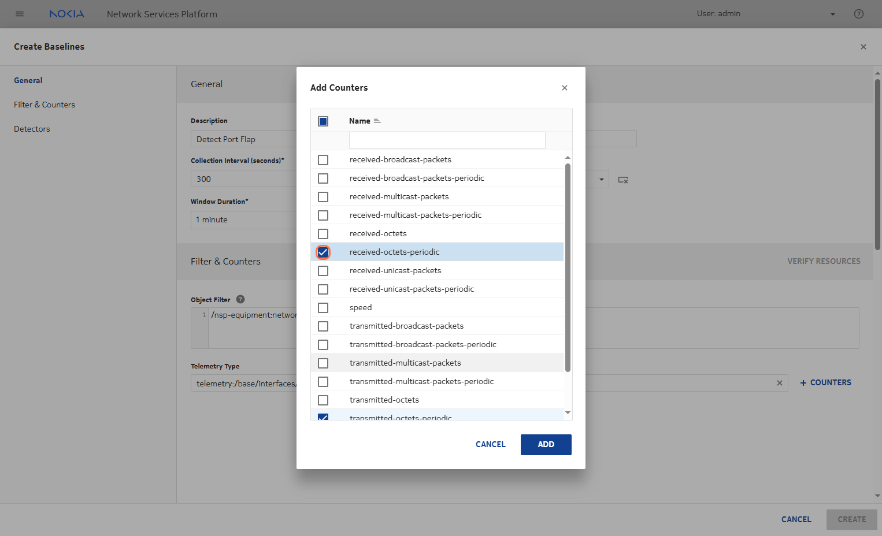This screenshot has height=536, width=882.
Task: Go to Filter & Counters section
Action: (x=45, y=105)
